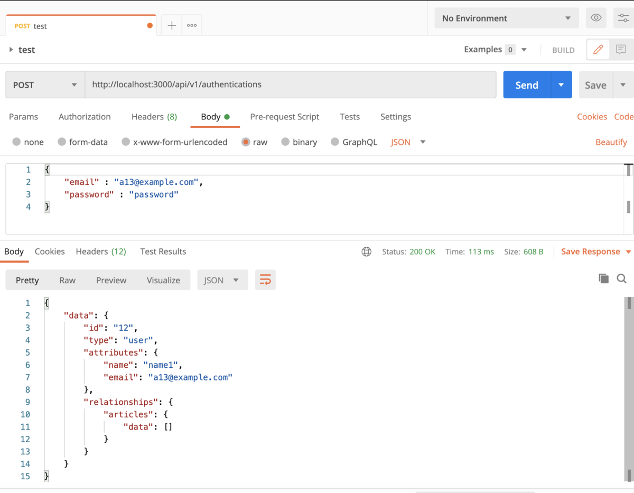Select the GraphQL body option

(354, 142)
